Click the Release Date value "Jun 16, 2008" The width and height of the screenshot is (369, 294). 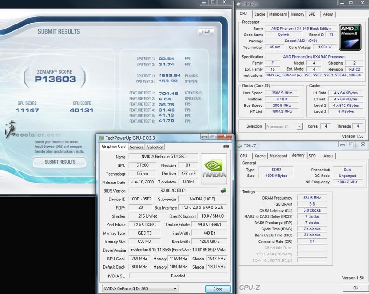coord(143,182)
